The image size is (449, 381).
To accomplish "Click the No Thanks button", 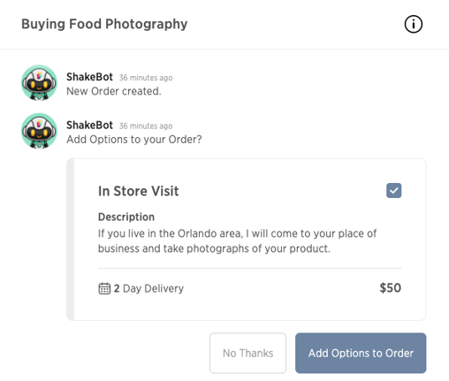I will tap(247, 353).
